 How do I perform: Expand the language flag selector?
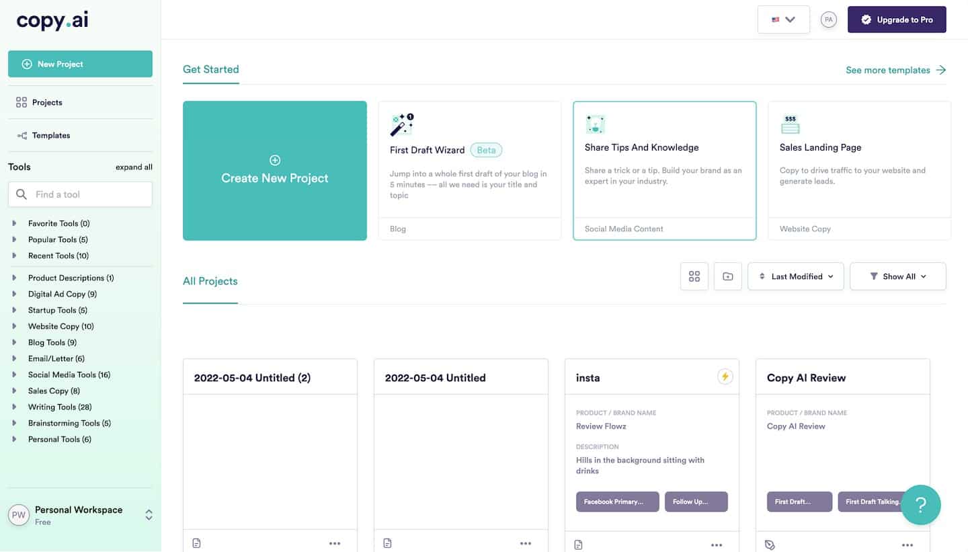[x=783, y=19]
